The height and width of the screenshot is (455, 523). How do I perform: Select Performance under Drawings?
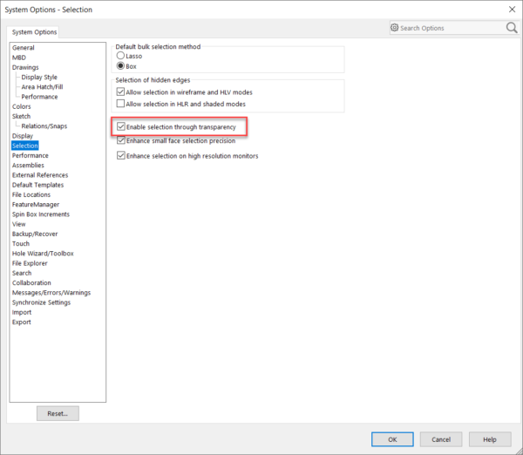tap(39, 97)
